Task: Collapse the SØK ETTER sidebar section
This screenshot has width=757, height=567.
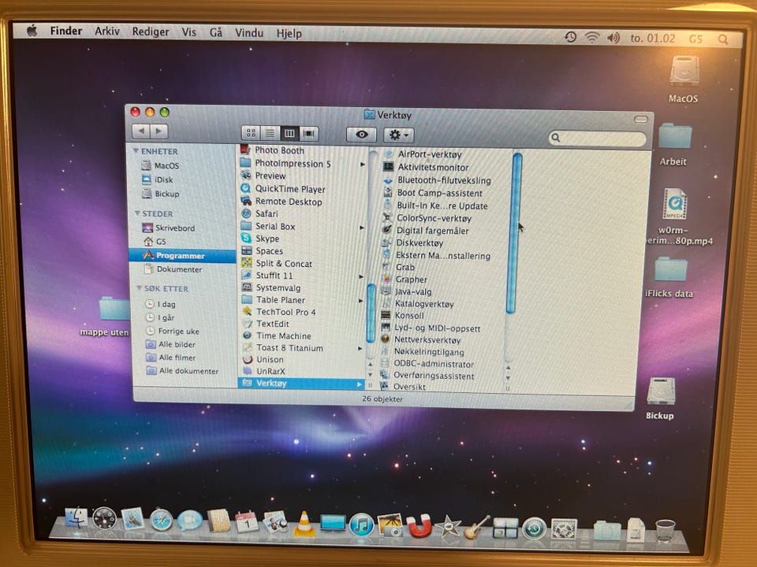Action: click(136, 289)
